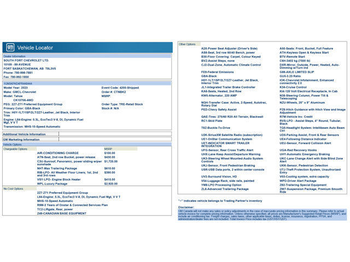Click K34-Cruise Control option
This screenshot has width=350, height=262.
click(x=293, y=87)
